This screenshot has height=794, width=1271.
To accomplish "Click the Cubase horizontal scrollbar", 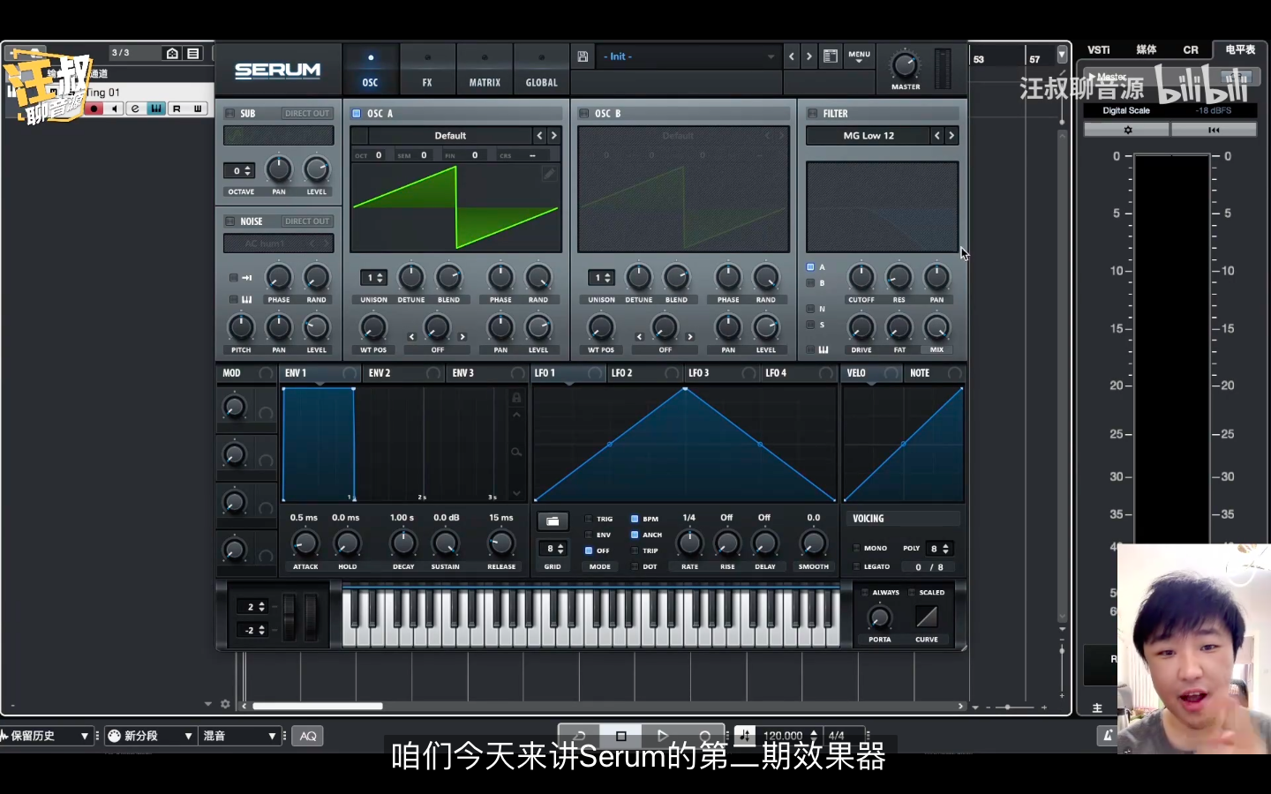I will pos(318,706).
